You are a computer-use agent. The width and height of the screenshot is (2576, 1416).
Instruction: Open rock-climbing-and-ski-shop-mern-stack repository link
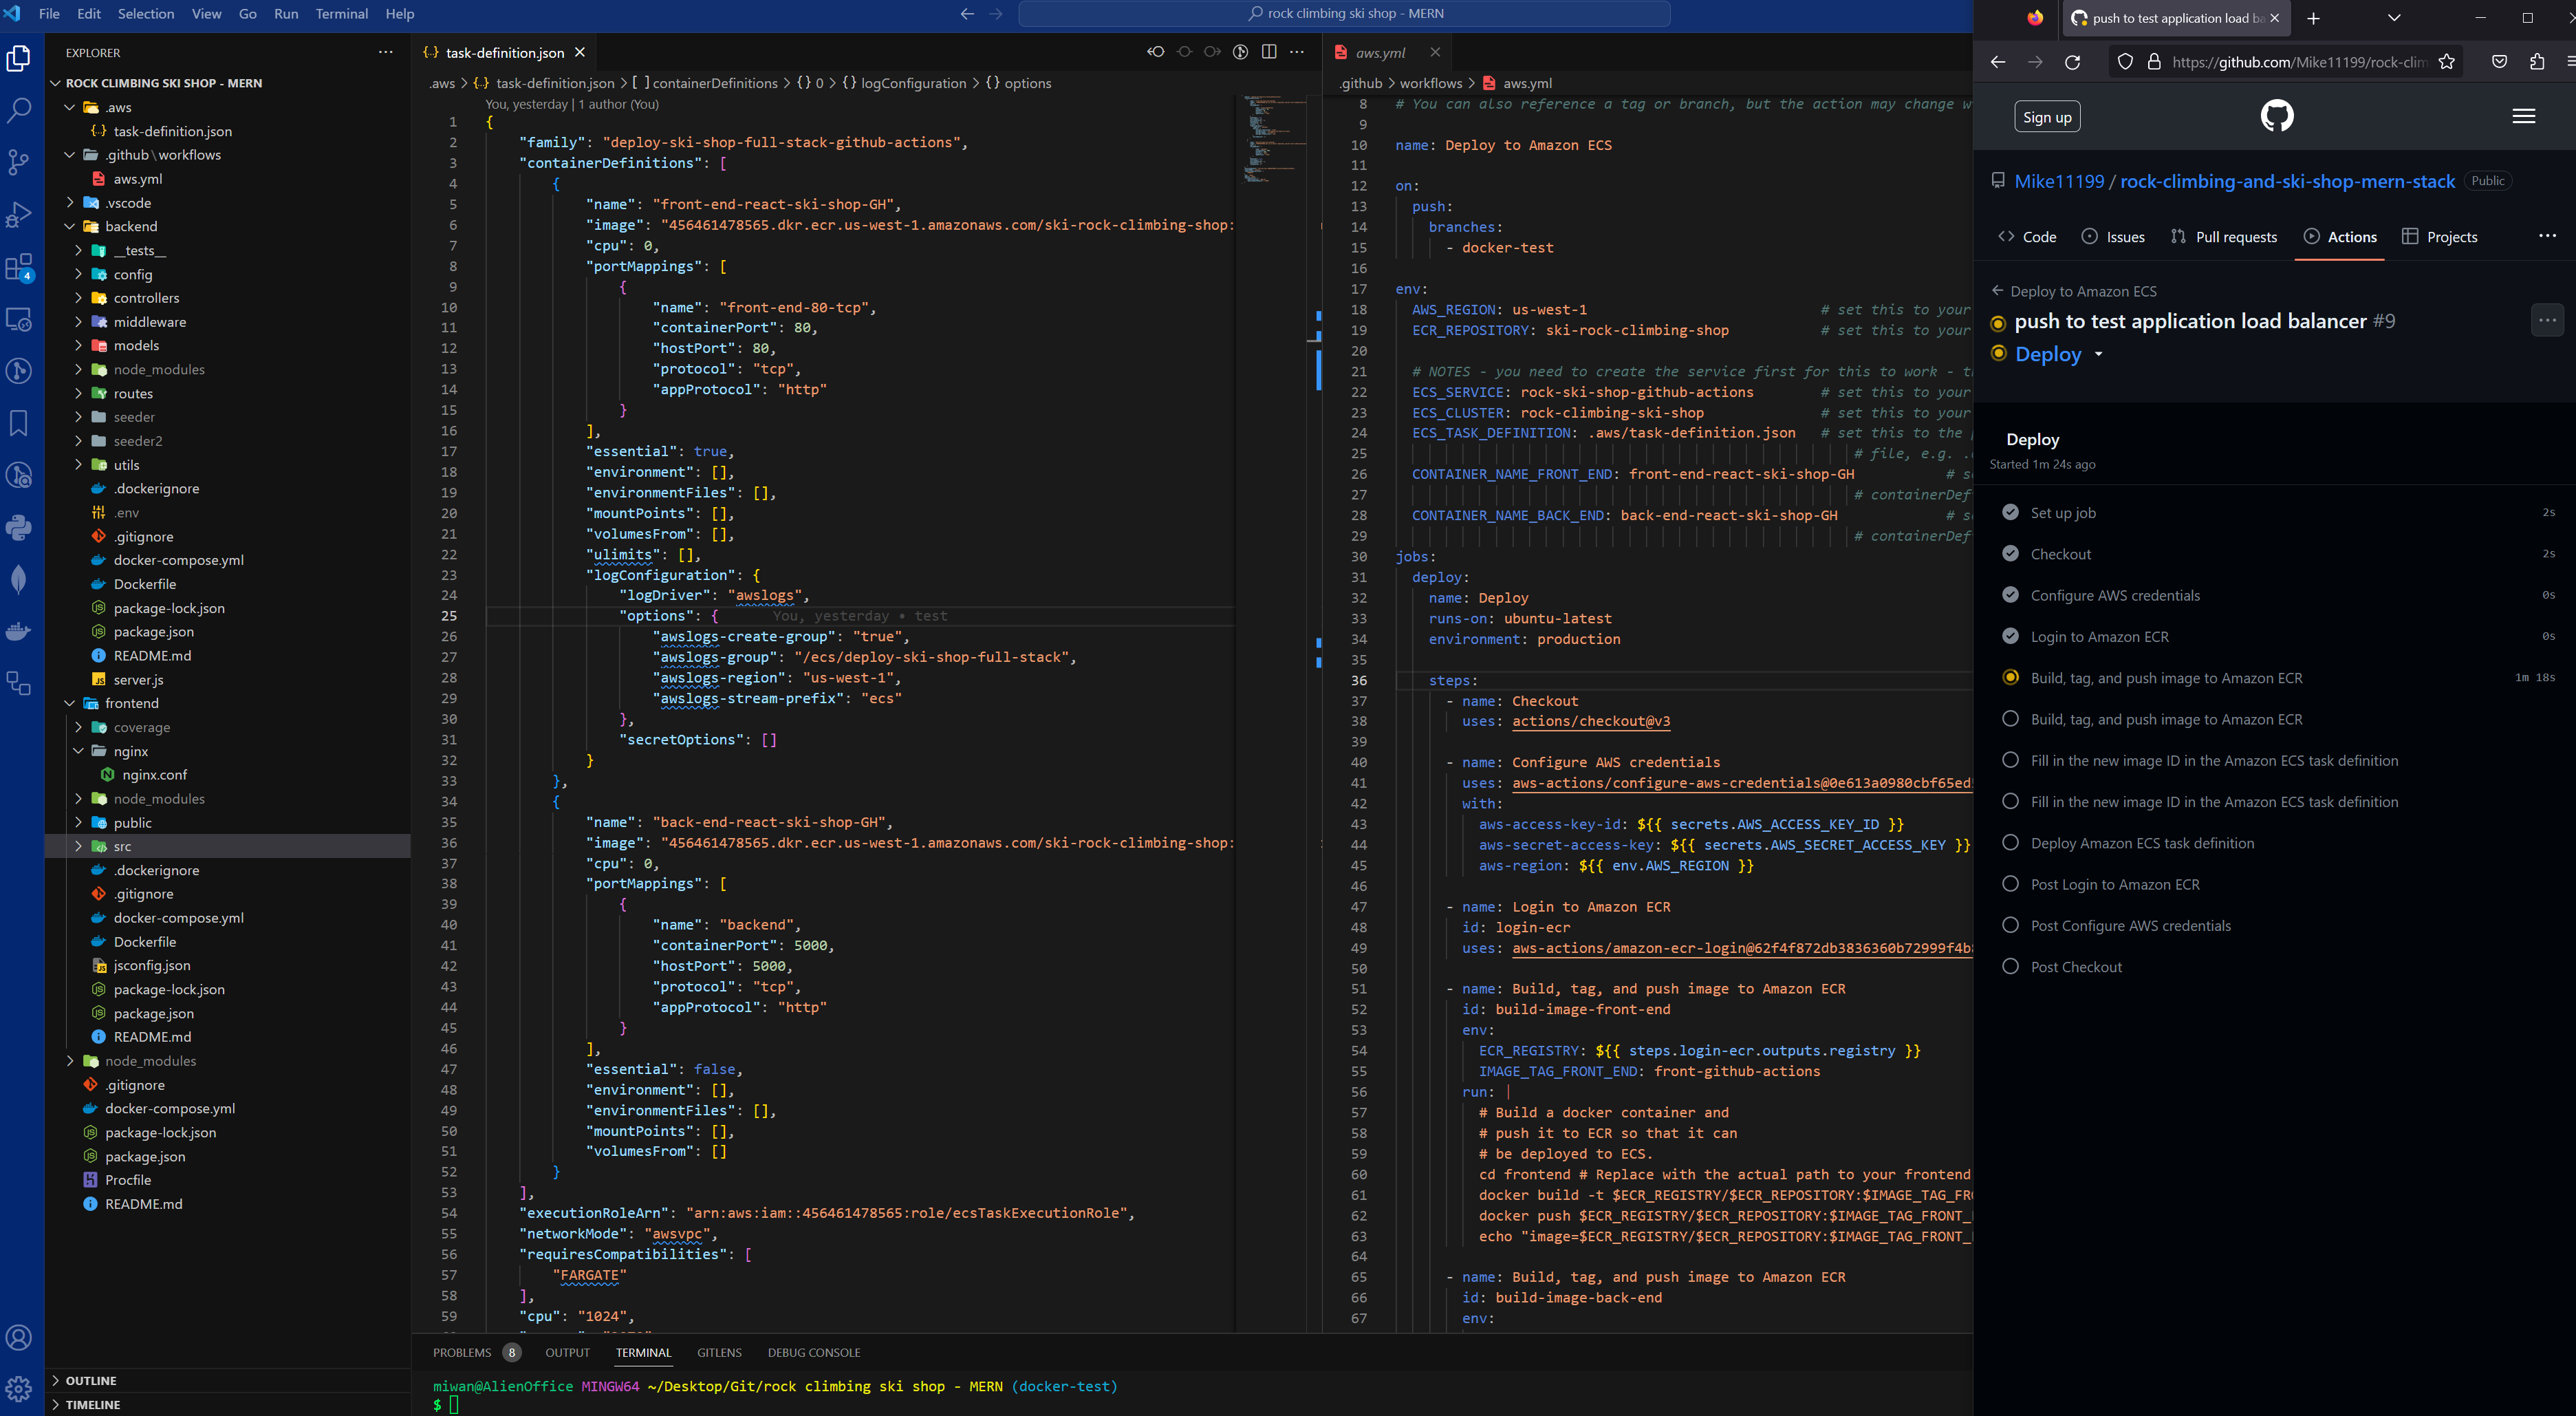(x=2287, y=181)
